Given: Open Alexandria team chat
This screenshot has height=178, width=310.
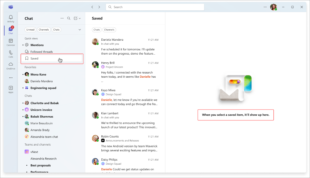Looking at the screenshot, I should pos(52,137).
